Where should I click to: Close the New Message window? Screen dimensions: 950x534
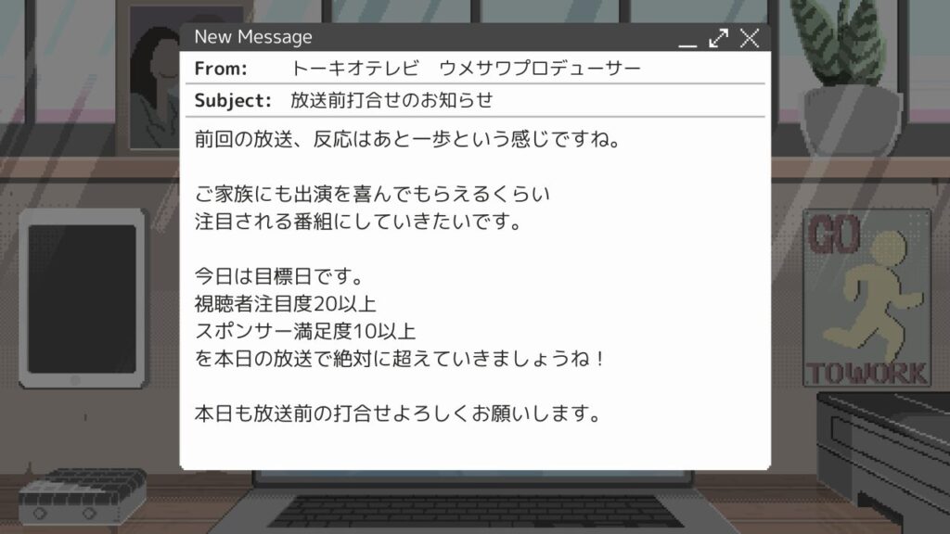pos(750,38)
